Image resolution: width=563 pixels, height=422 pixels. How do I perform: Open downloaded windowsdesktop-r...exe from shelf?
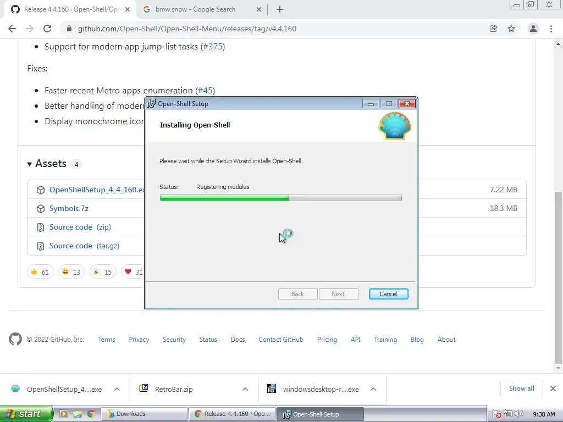(x=321, y=389)
